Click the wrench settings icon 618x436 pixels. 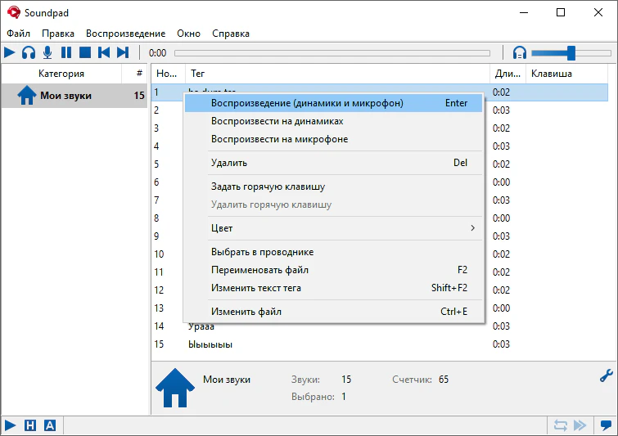coord(607,376)
